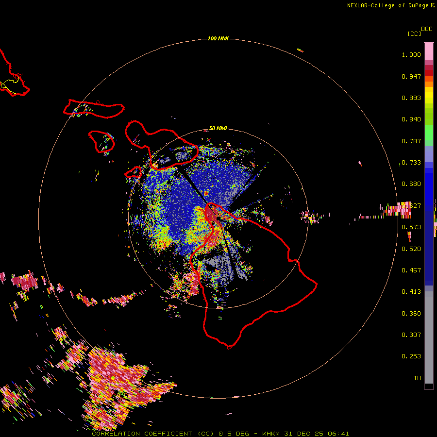Click the 0.520 scale value

[x=411, y=249]
